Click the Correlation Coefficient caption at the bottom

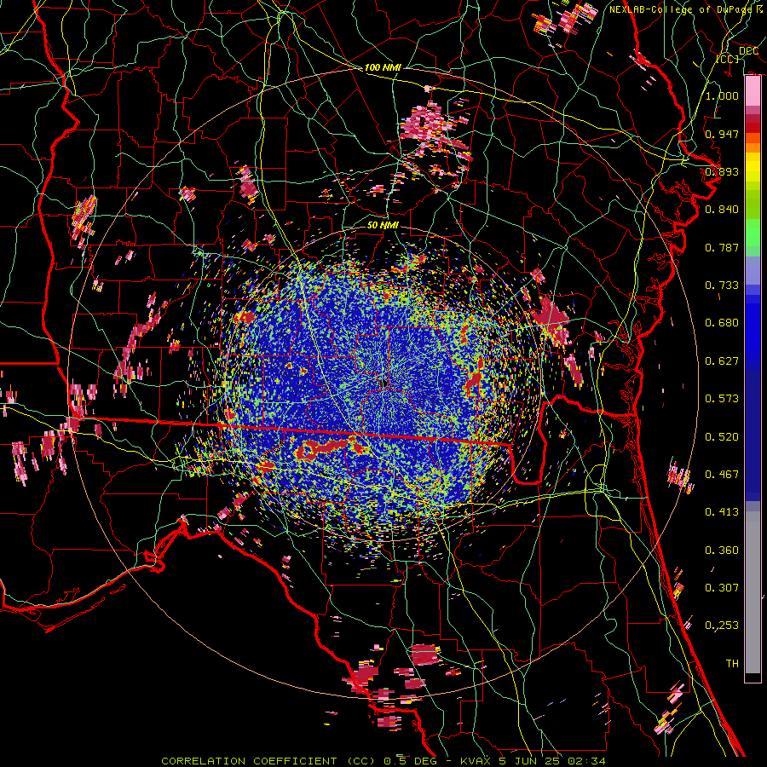pos(383,761)
